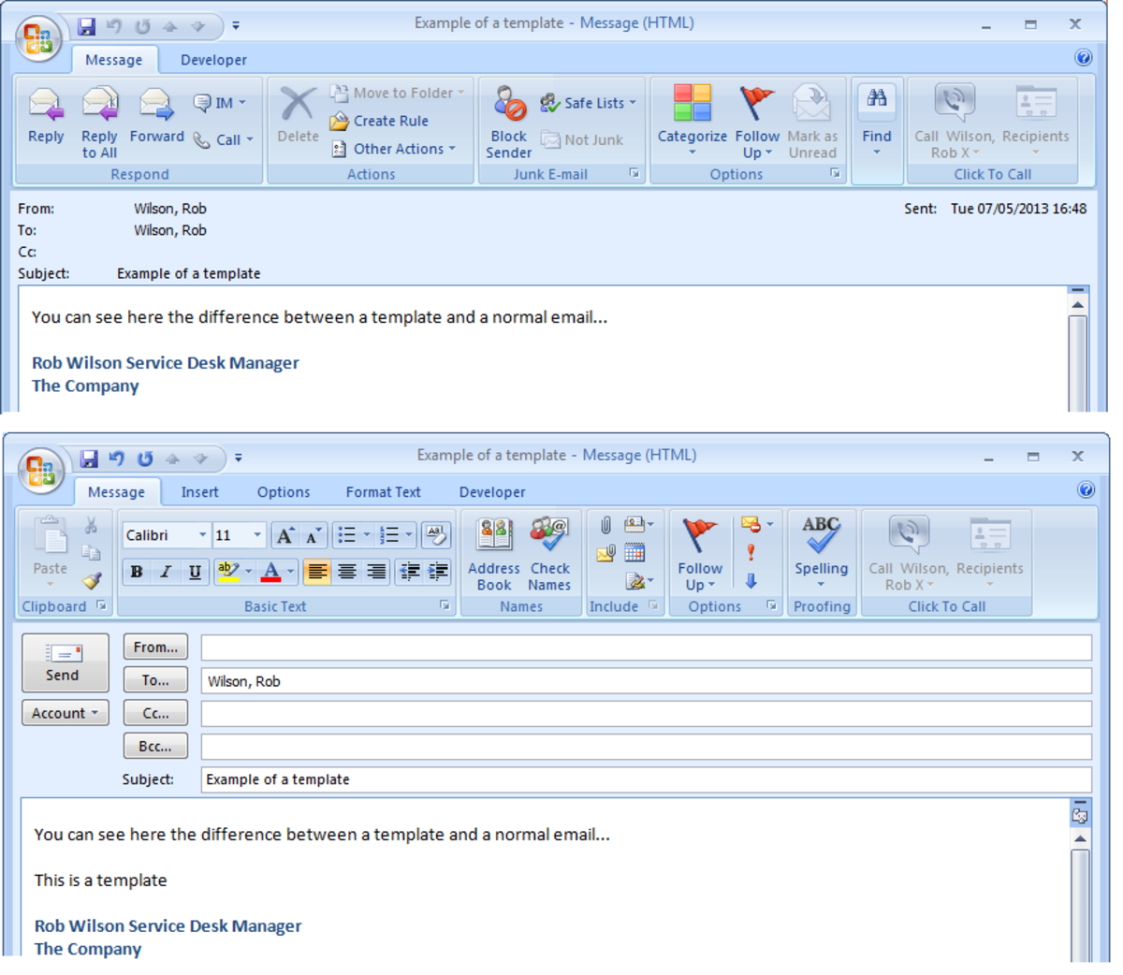This screenshot has width=1123, height=975.
Task: Click the Subject input field
Action: (646, 779)
